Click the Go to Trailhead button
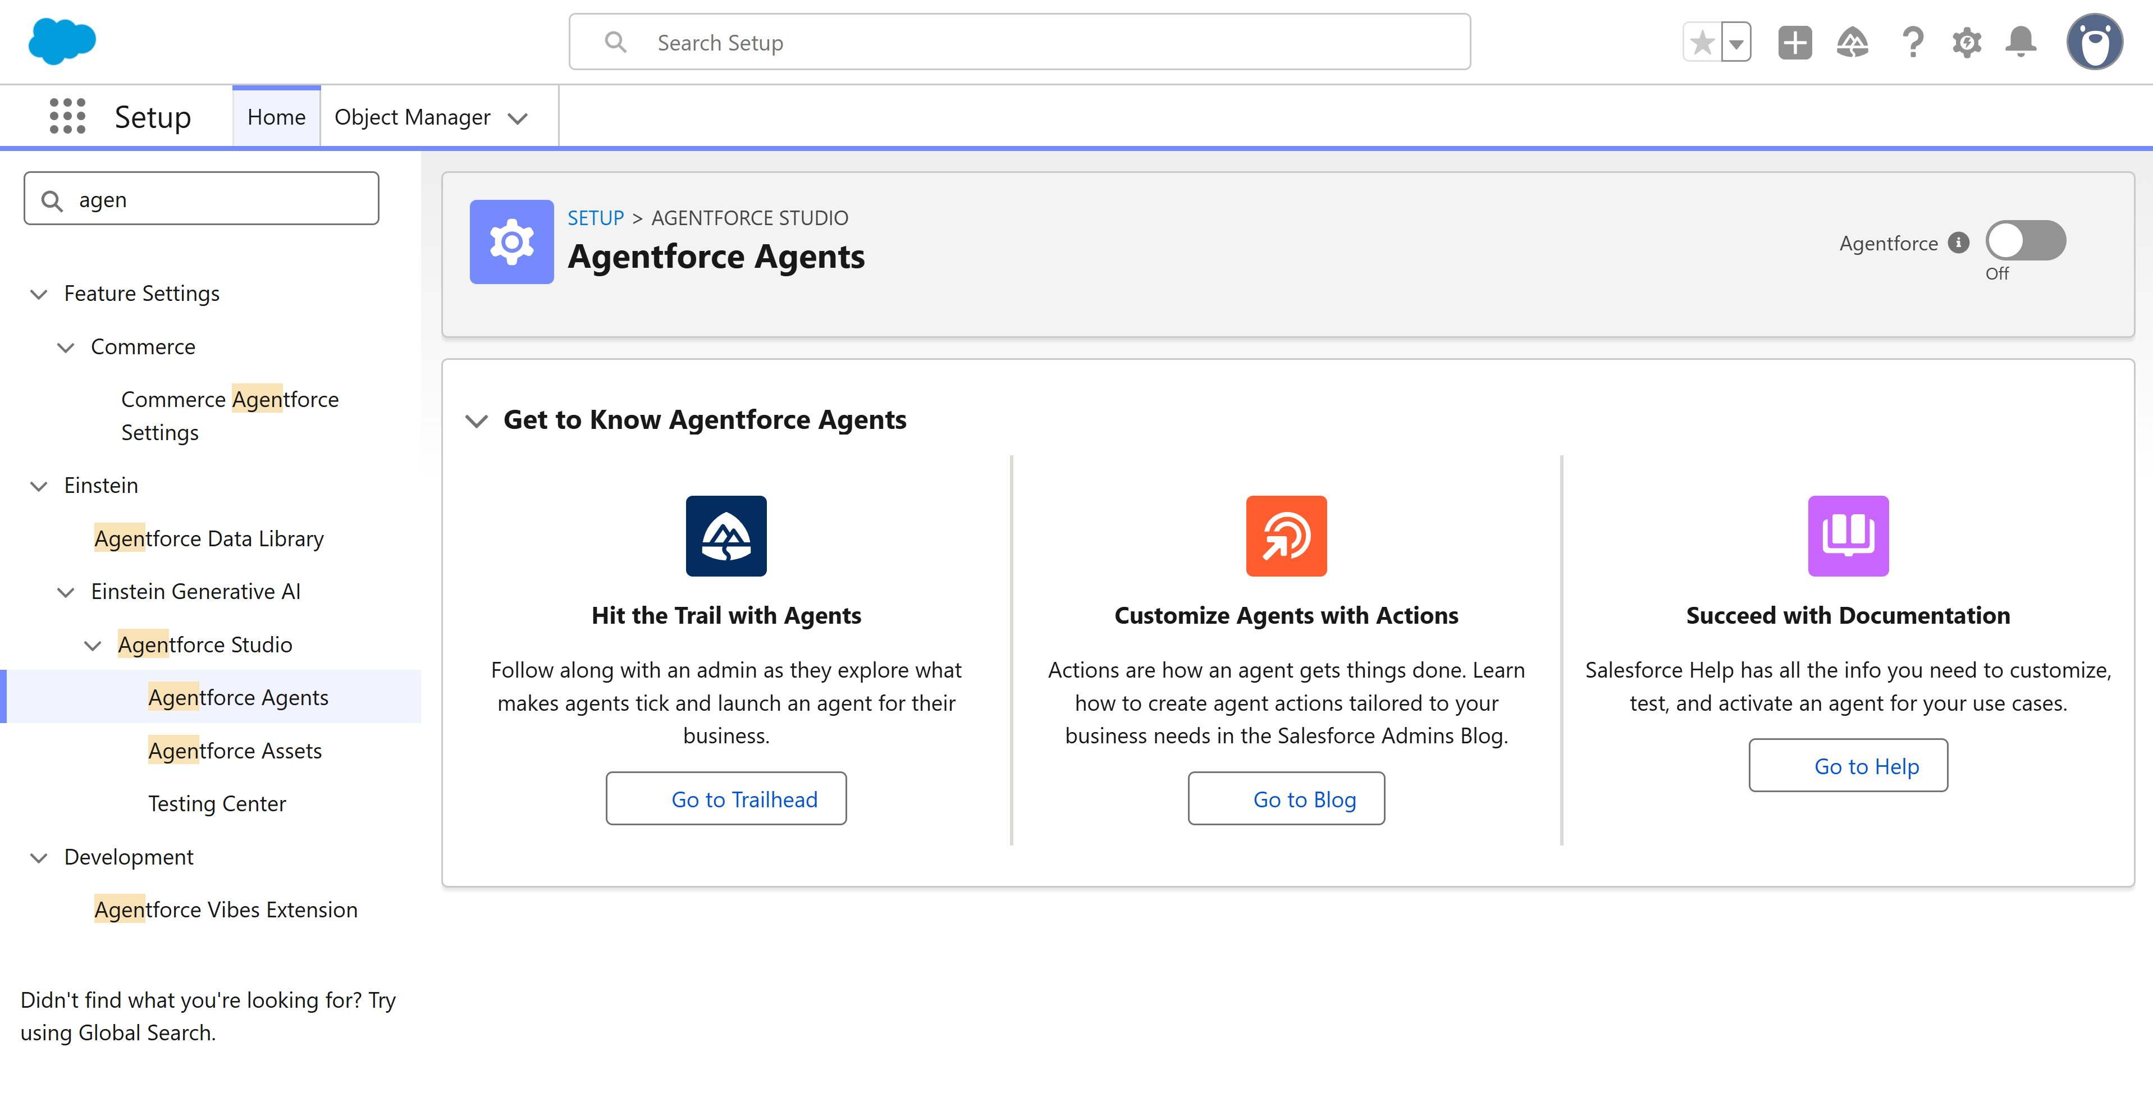This screenshot has width=2153, height=1097. 726,798
